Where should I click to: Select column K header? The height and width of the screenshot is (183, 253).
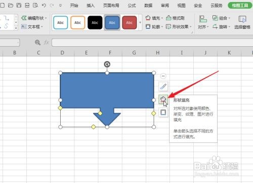tap(229, 53)
